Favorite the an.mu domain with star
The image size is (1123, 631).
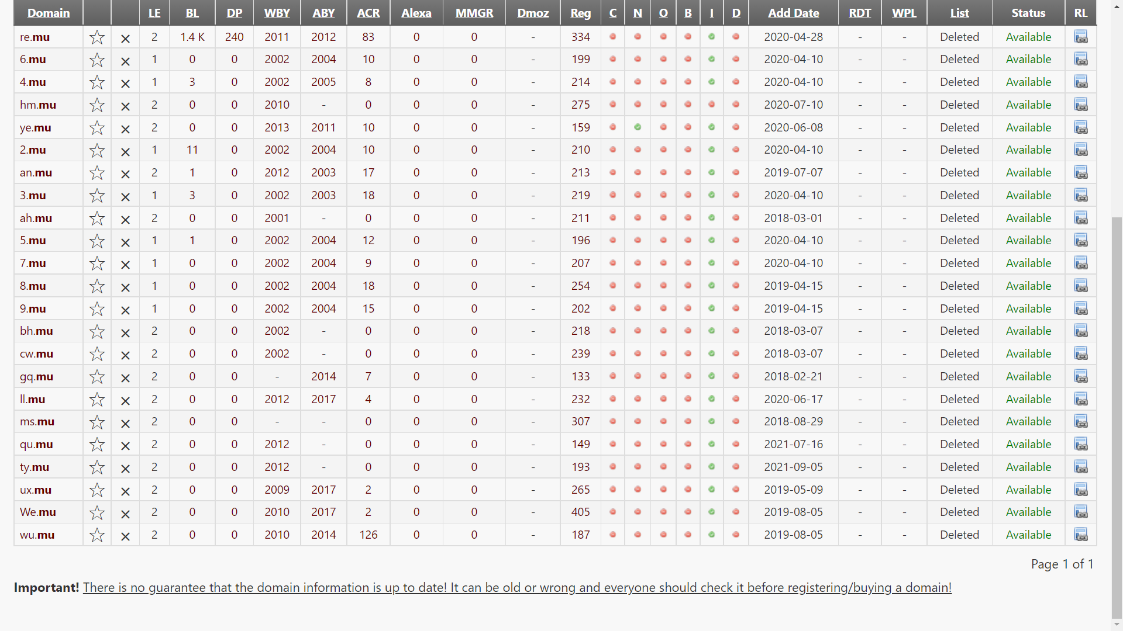pyautogui.click(x=97, y=174)
